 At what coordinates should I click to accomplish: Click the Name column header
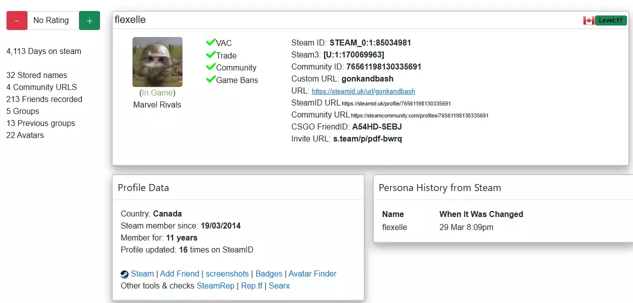pos(393,214)
